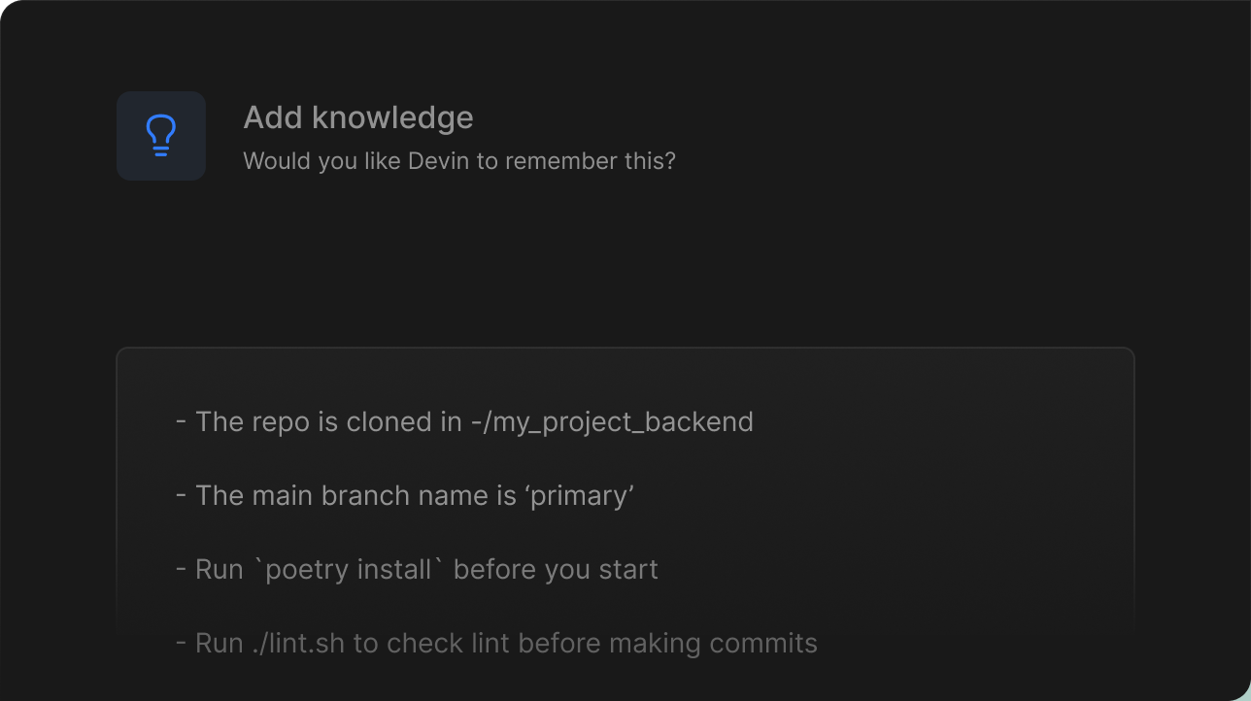Click the dash bullet before "The main branch"
The image size is (1251, 701).
pyautogui.click(x=182, y=496)
